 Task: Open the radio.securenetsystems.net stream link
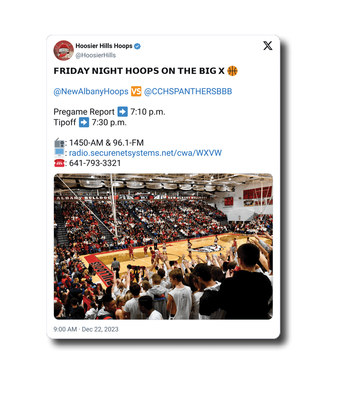145,153
